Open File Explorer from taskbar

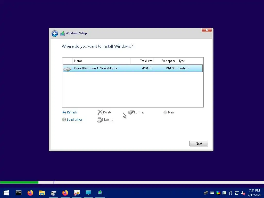[x=42, y=193]
